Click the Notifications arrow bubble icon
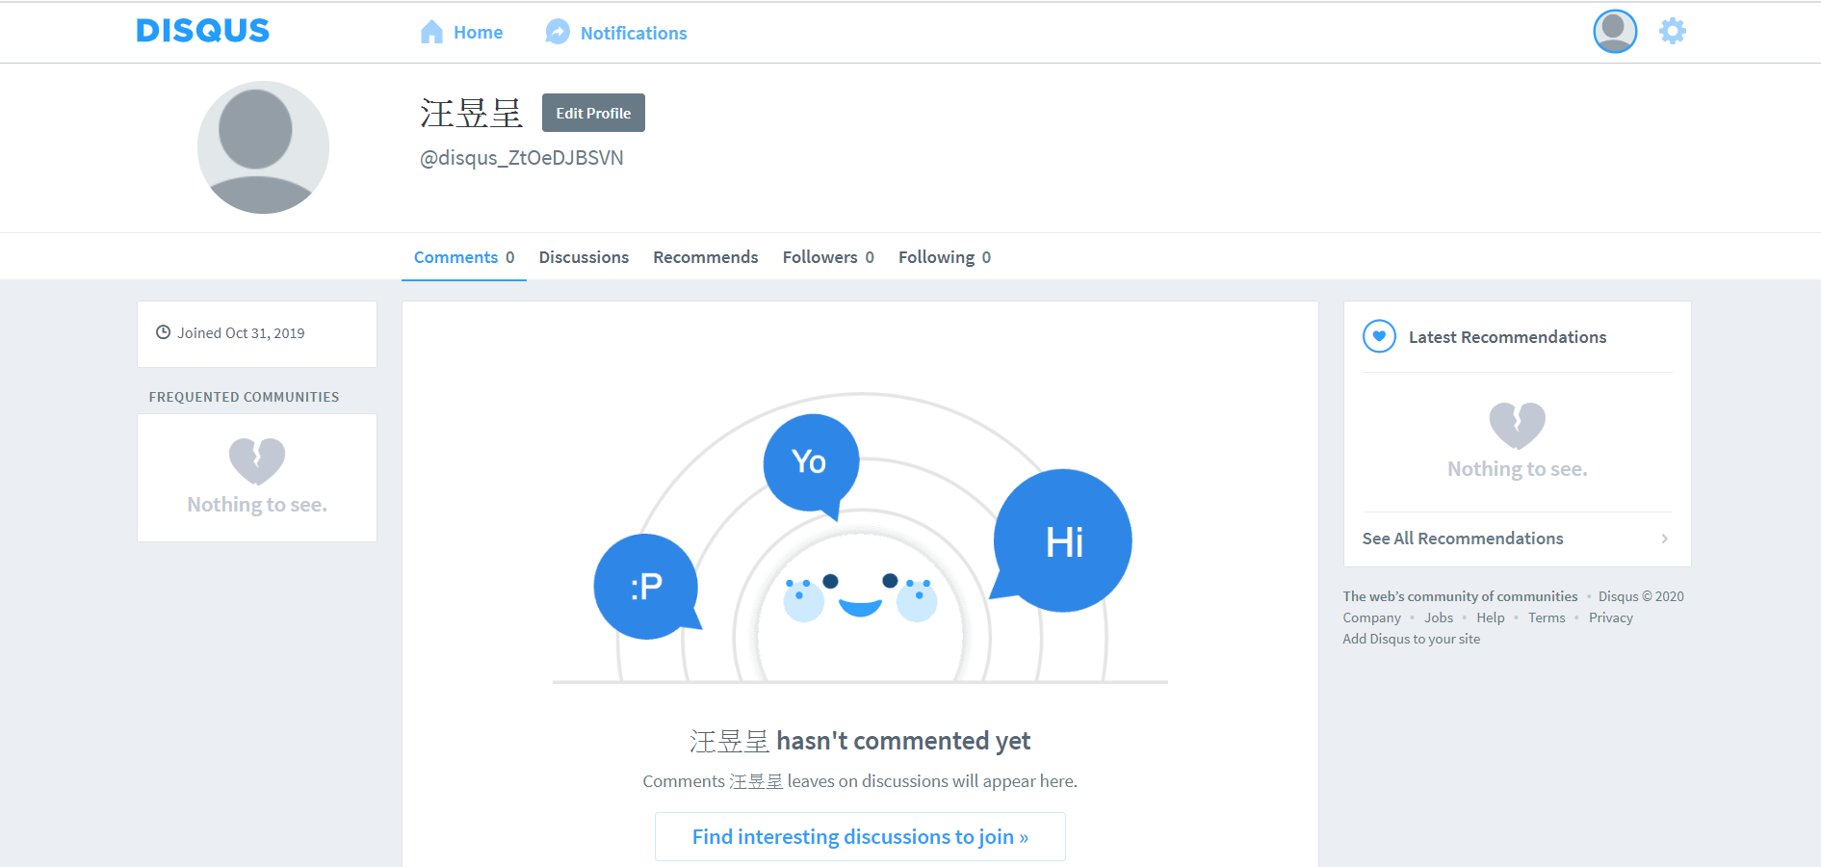The height and width of the screenshot is (867, 1821). click(558, 32)
